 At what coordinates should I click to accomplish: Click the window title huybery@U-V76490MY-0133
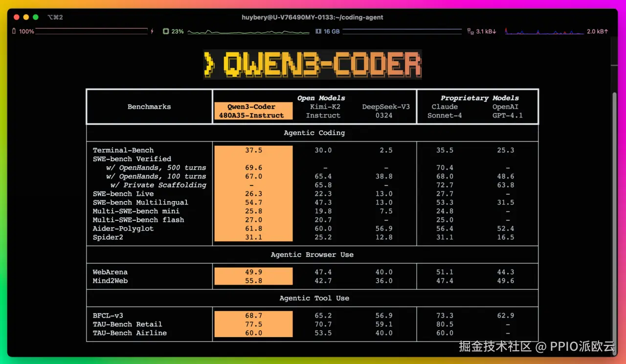click(313, 17)
